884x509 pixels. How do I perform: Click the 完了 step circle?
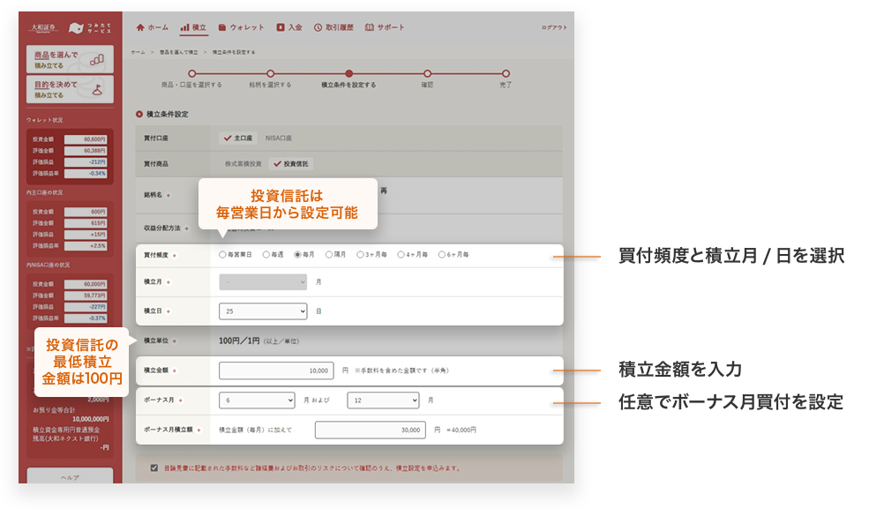tap(506, 74)
